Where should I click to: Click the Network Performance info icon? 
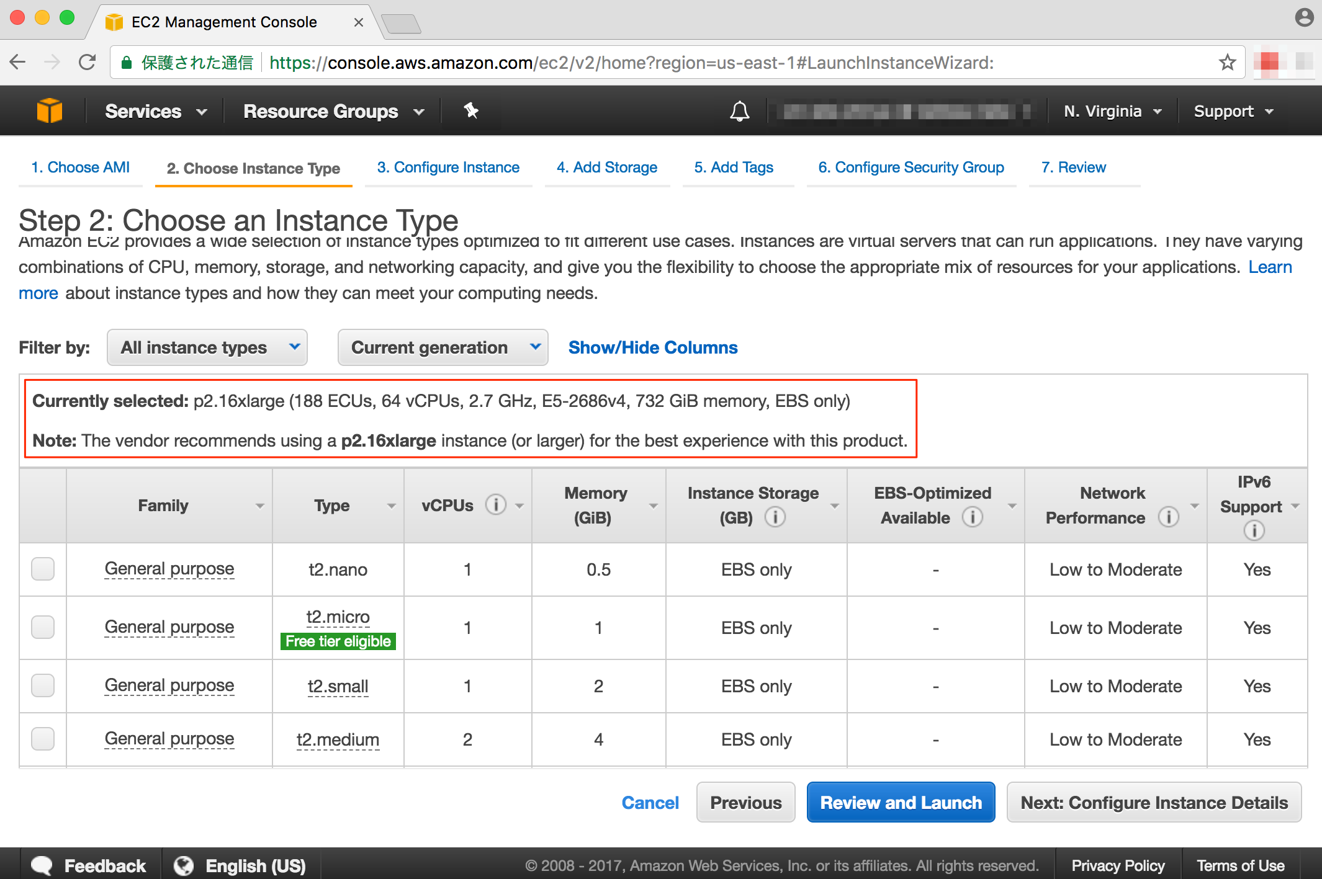[1168, 517]
